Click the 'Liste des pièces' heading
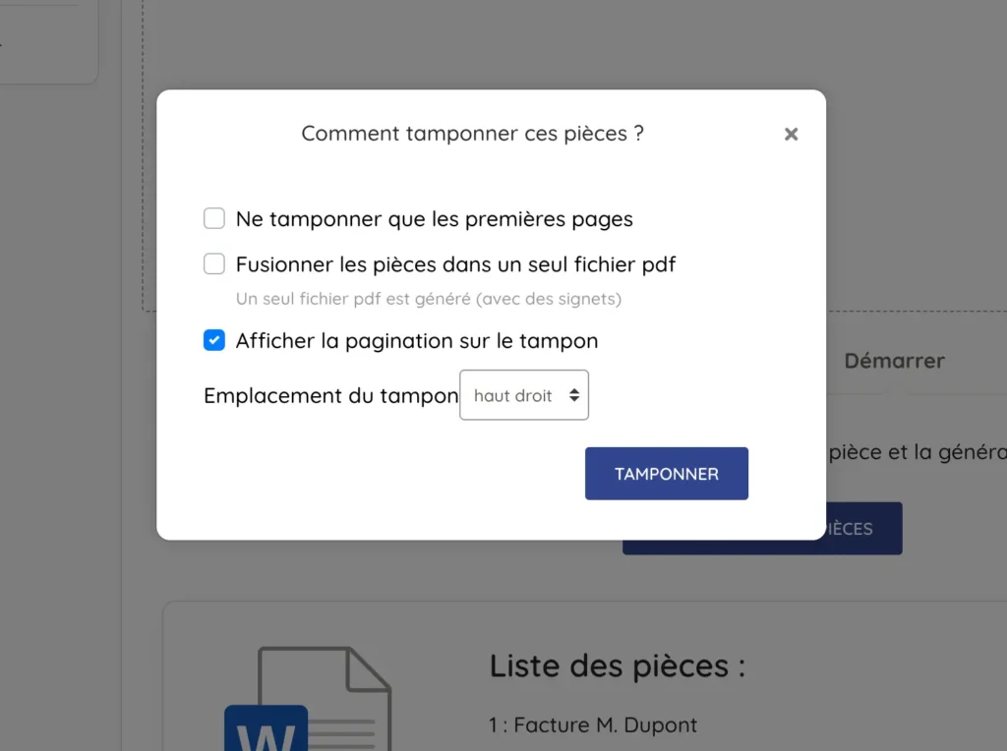 tap(617, 665)
